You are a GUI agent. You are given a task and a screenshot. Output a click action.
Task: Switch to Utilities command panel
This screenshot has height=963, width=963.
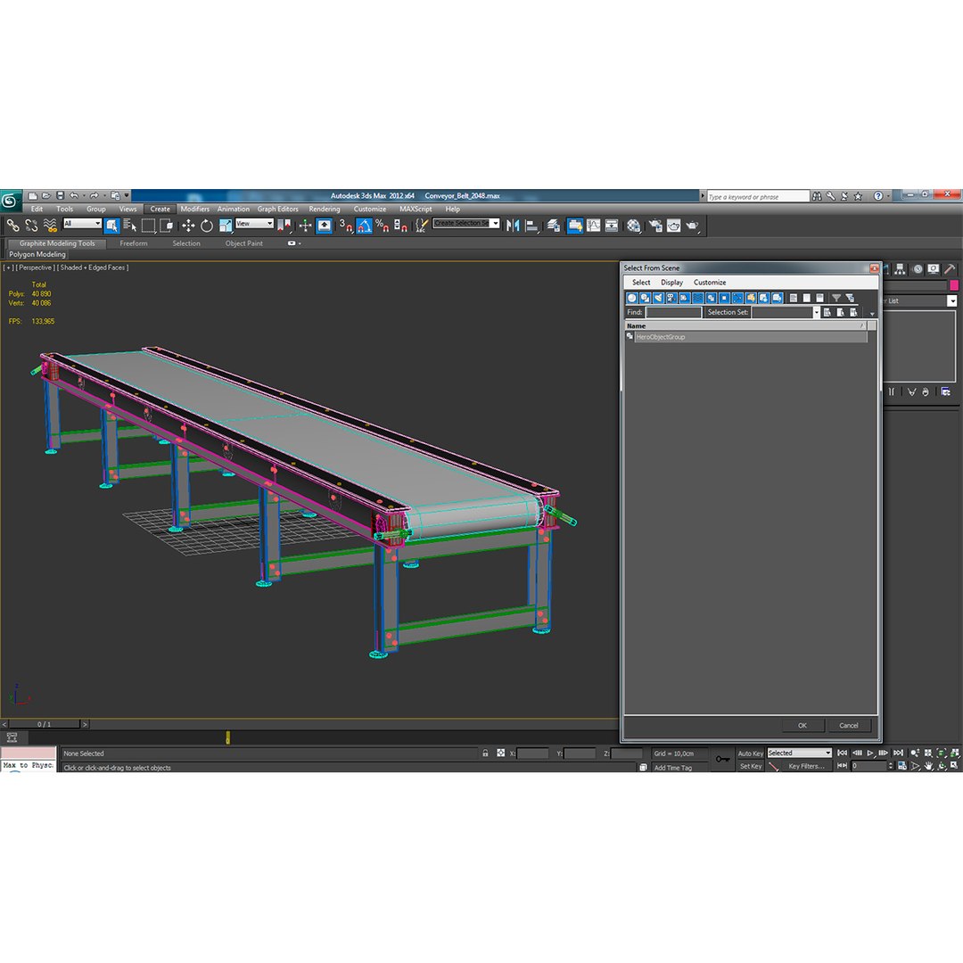tap(951, 269)
